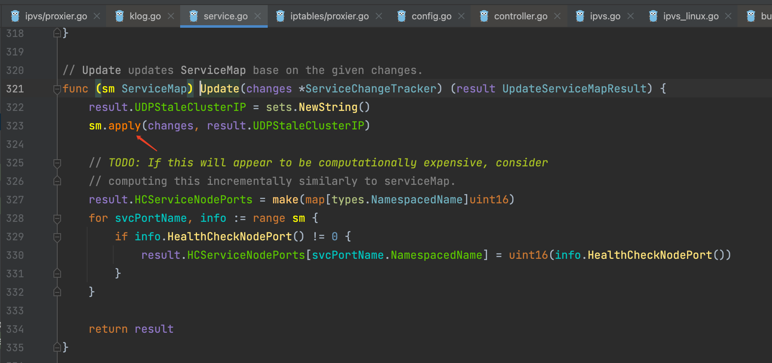
Task: Close the ipvs.go tab
Action: [631, 16]
